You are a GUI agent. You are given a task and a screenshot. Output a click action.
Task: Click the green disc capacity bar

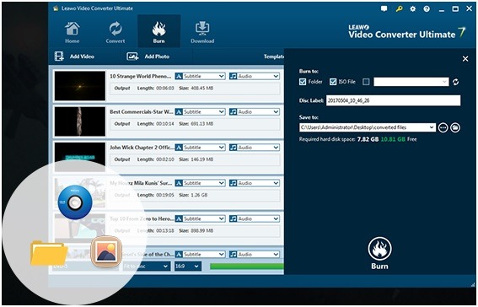(x=247, y=267)
